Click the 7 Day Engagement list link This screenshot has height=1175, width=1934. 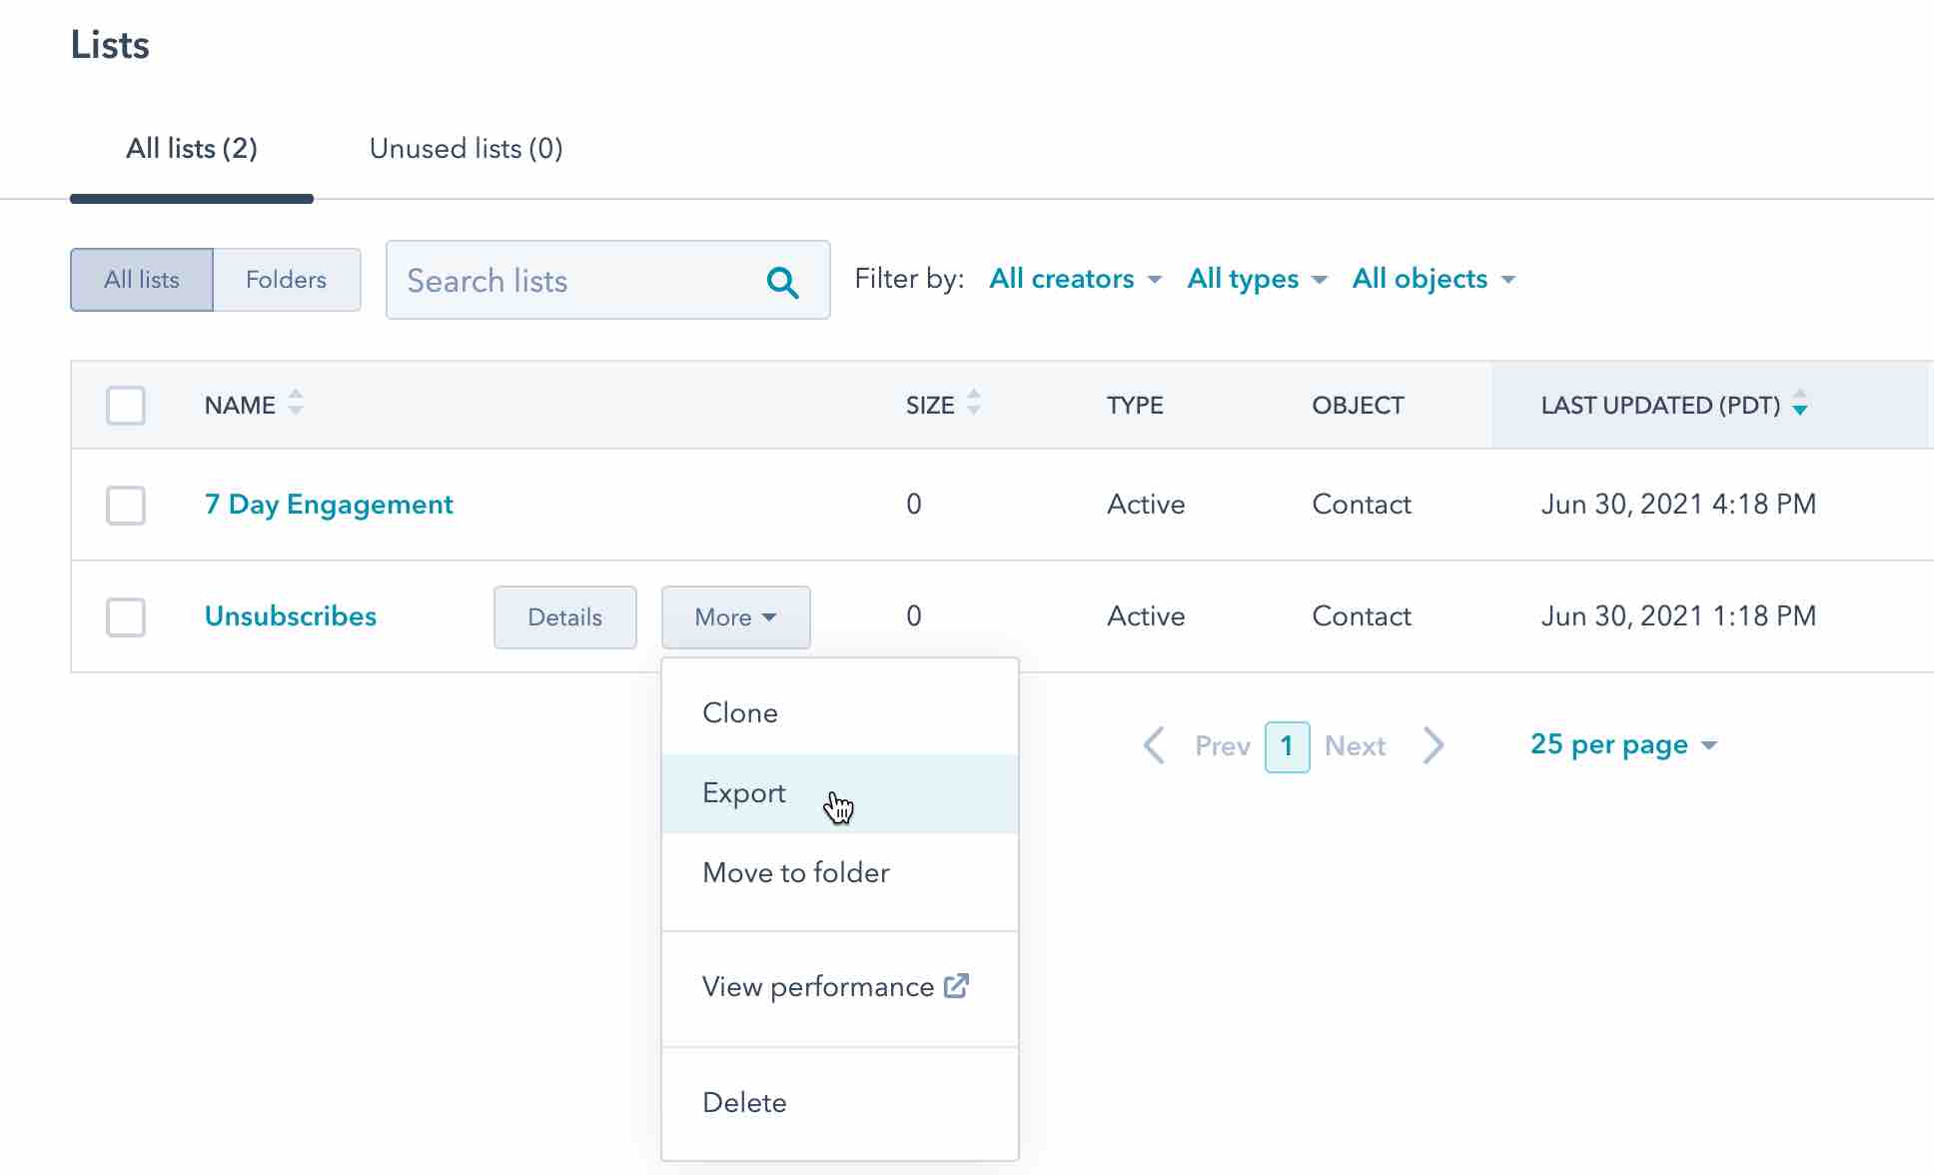[x=329, y=505]
